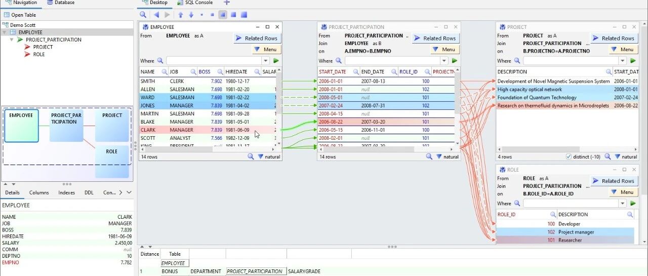This screenshot has height=276, width=648.
Task: Click the EMPLOYEE table vertical scrollbar
Action: click(x=279, y=108)
